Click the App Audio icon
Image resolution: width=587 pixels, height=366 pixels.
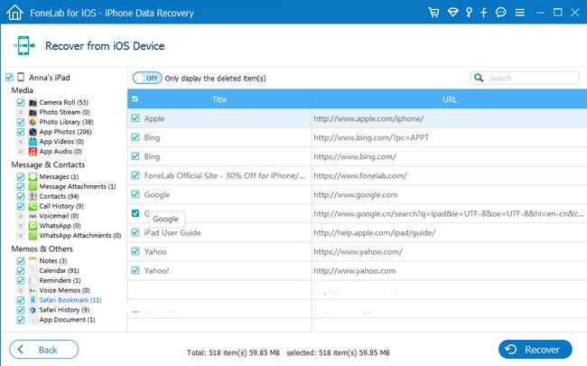point(33,151)
